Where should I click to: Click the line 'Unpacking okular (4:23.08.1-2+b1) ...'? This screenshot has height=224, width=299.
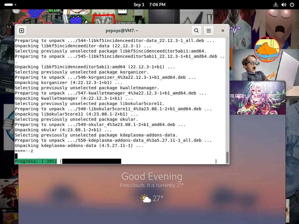click(x=63, y=130)
